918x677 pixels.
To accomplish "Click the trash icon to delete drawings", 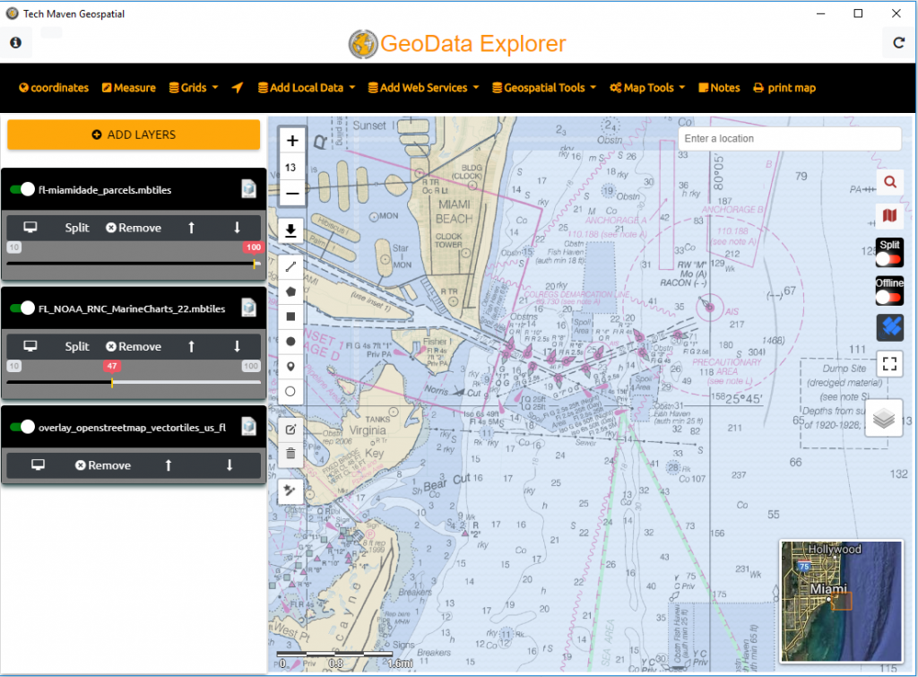I will click(x=292, y=454).
